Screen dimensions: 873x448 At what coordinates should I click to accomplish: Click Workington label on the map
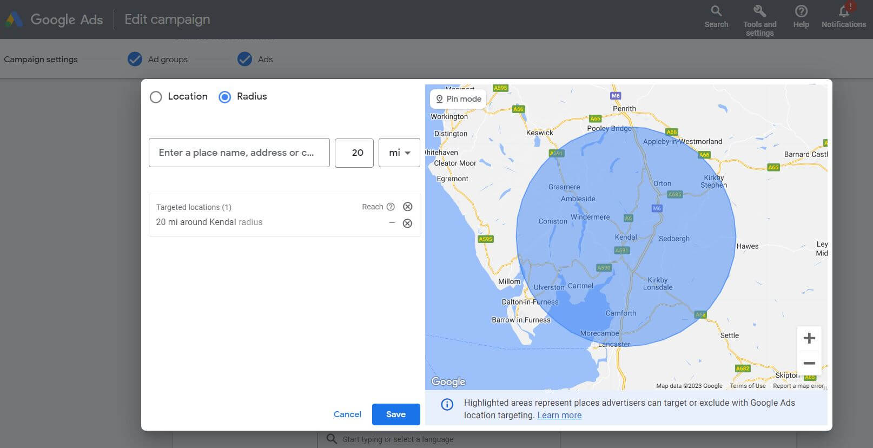pyautogui.click(x=449, y=116)
